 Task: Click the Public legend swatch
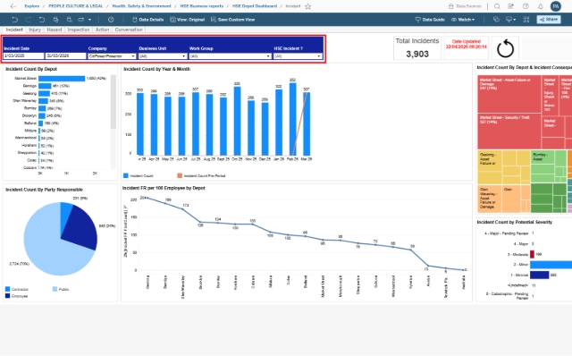click(55, 289)
